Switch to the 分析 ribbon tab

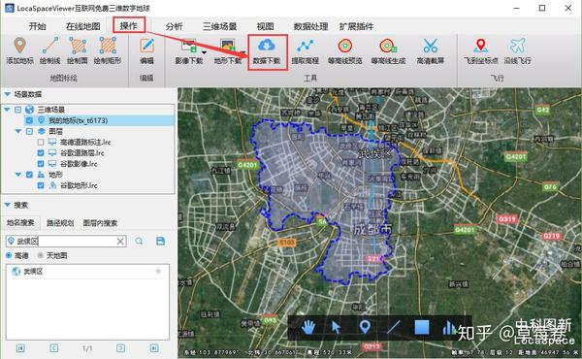point(174,26)
